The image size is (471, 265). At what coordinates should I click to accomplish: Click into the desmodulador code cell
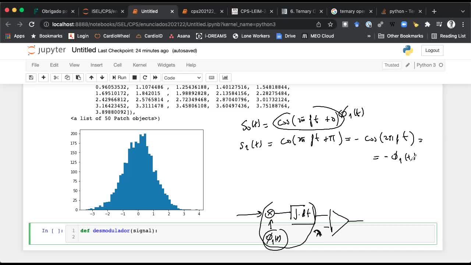pos(250,234)
